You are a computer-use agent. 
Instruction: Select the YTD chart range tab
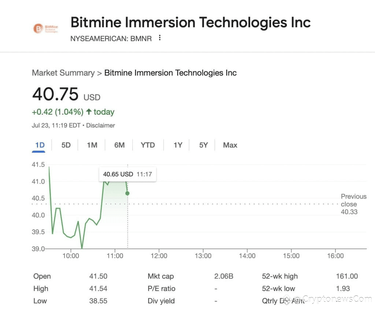148,145
